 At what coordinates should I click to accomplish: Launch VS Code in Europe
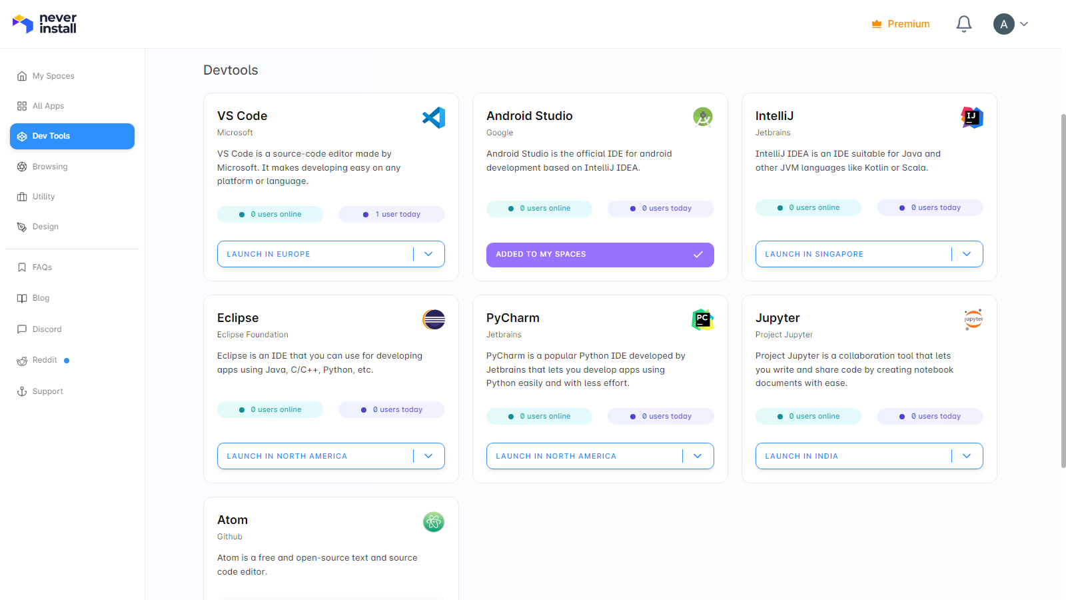click(x=315, y=254)
